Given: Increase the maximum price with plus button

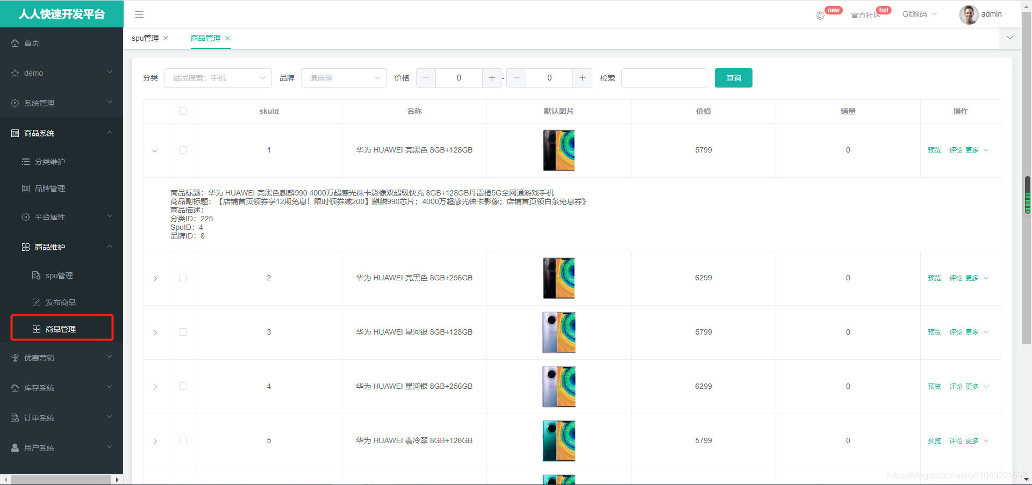Looking at the screenshot, I should (x=582, y=78).
